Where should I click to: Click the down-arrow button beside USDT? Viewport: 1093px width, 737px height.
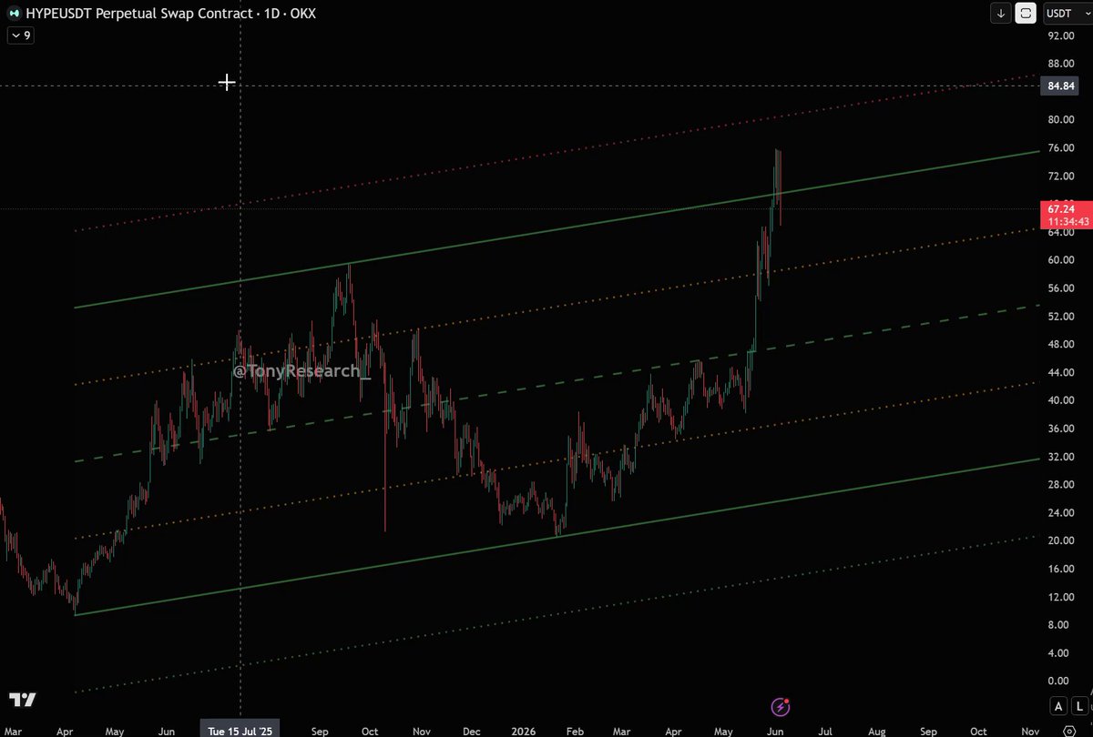(1001, 13)
